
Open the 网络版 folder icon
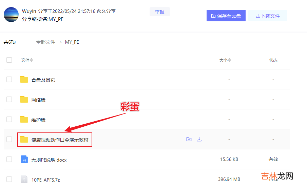click(x=24, y=100)
